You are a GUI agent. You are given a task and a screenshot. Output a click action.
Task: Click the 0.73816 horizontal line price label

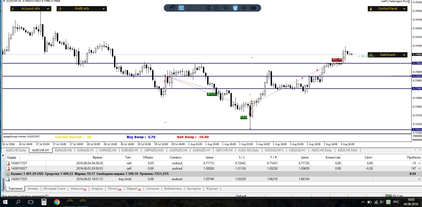[417, 63]
